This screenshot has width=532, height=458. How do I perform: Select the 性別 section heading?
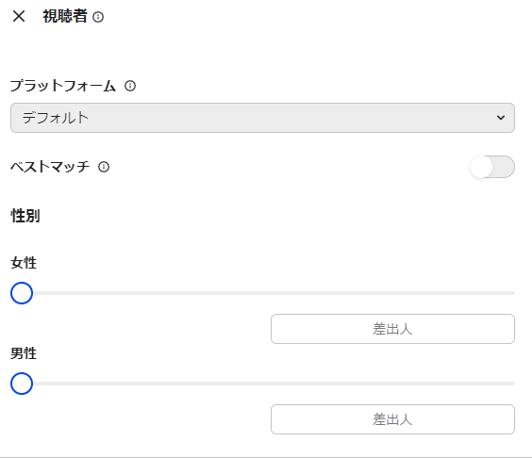(x=25, y=216)
